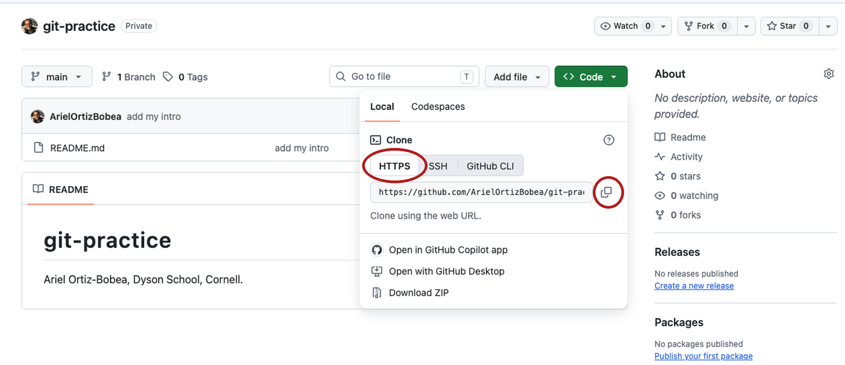This screenshot has width=845, height=365.
Task: Click the Go to file search field
Action: pyautogui.click(x=404, y=76)
